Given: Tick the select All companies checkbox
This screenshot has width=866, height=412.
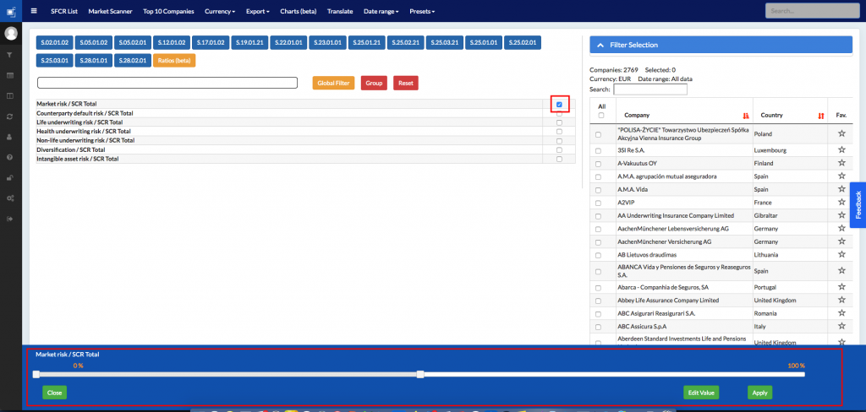Looking at the screenshot, I should (601, 116).
